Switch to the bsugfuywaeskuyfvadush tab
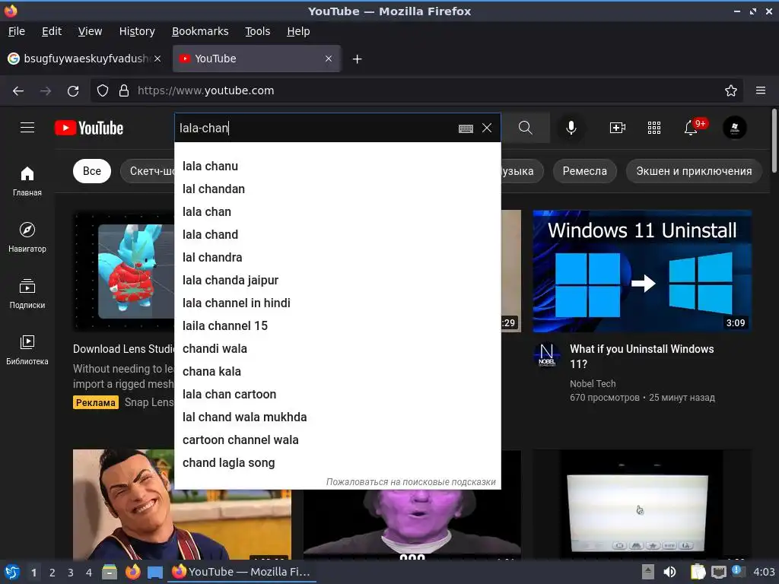 [x=84, y=59]
